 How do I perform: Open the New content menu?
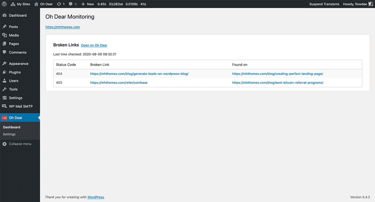(87, 4)
